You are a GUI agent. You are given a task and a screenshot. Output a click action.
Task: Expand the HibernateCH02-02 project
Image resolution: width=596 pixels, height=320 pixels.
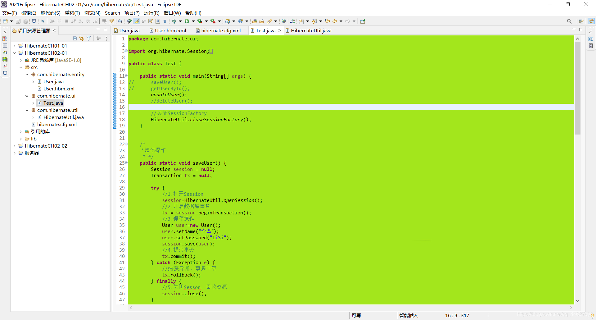coord(15,146)
